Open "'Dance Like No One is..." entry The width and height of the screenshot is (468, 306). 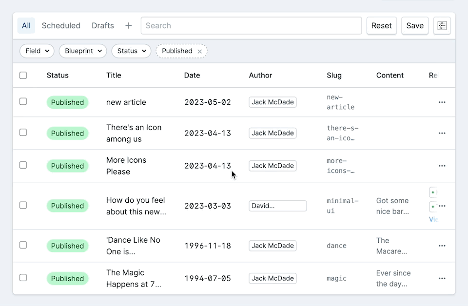pyautogui.click(x=133, y=246)
